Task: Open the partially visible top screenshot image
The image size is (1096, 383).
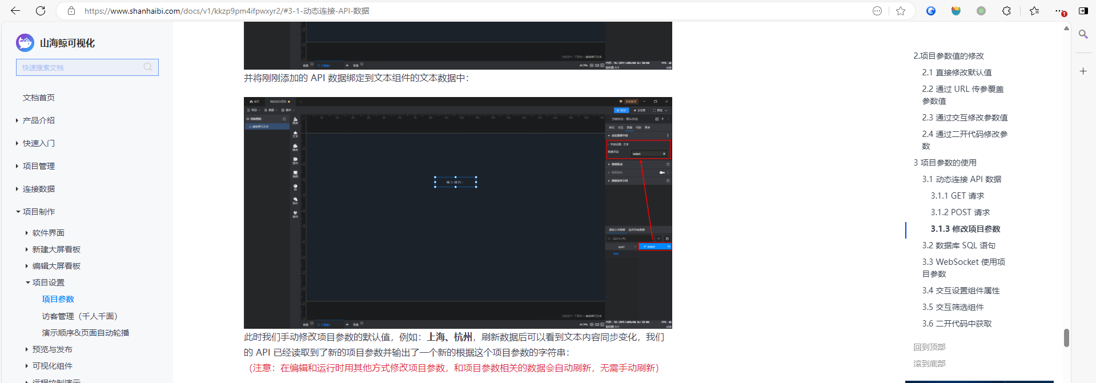Action: 458,46
